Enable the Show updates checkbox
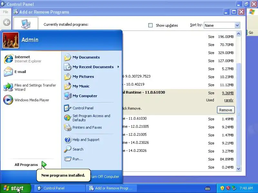This screenshot has width=258, height=193. 150,25
